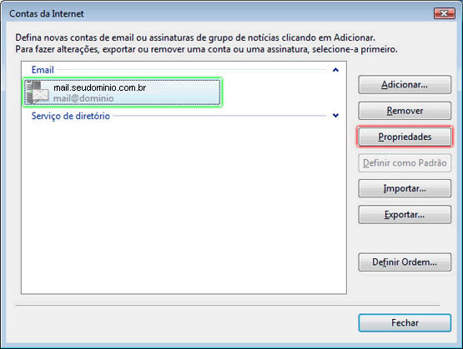Viewport: 463px width, 349px height.
Task: Dismiss the dialog with Fechar
Action: pos(405,323)
